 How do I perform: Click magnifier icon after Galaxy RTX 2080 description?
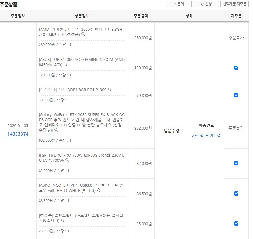(56, 130)
